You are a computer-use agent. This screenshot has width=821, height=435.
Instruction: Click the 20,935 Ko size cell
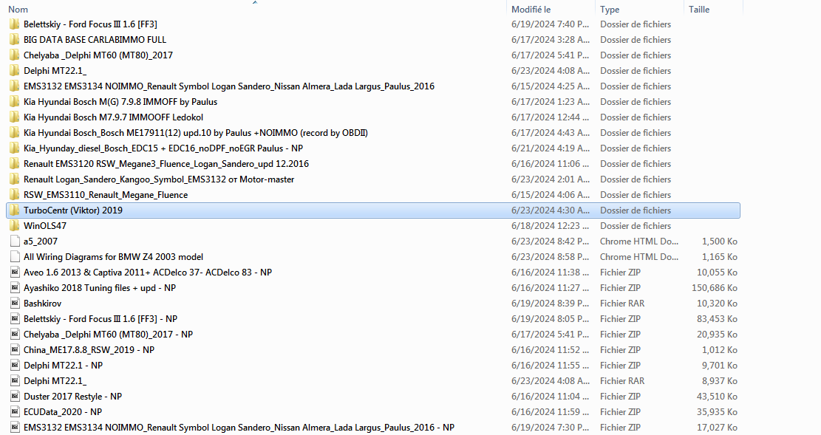717,335
